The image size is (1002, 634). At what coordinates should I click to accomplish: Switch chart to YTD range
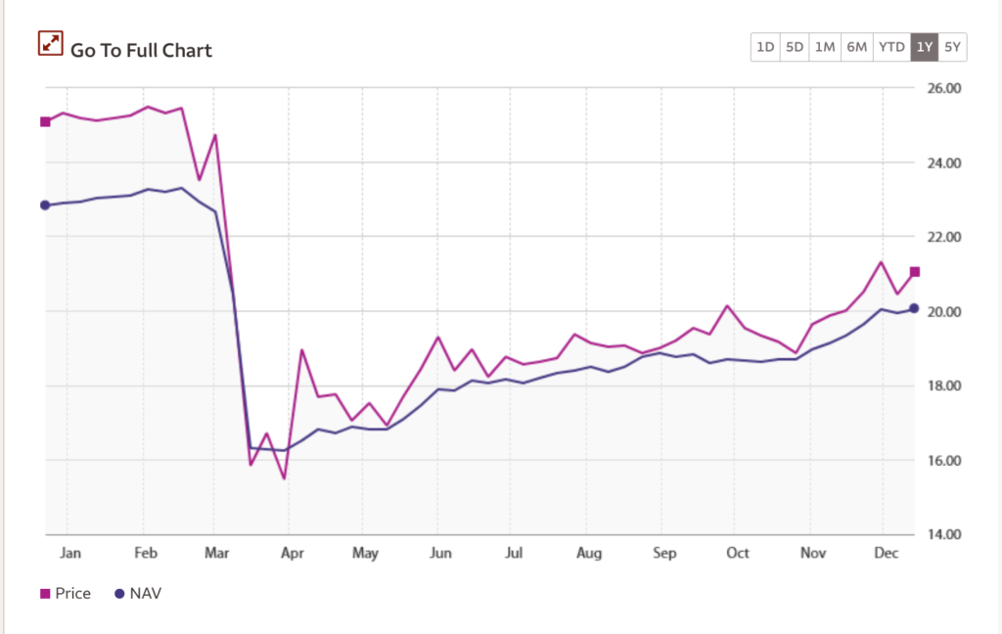(x=891, y=47)
